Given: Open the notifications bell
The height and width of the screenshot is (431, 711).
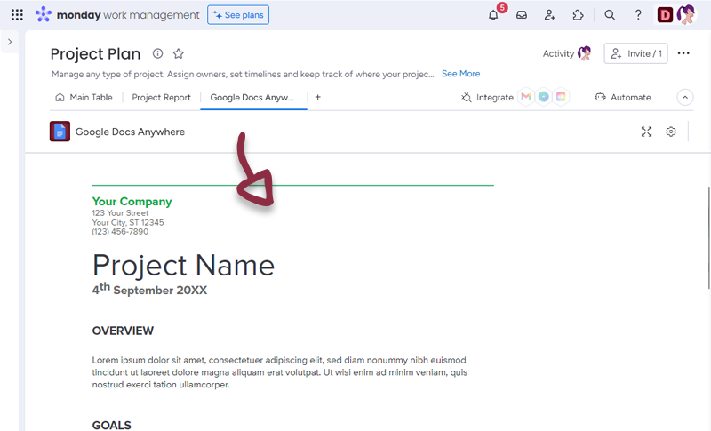Looking at the screenshot, I should click(x=493, y=15).
